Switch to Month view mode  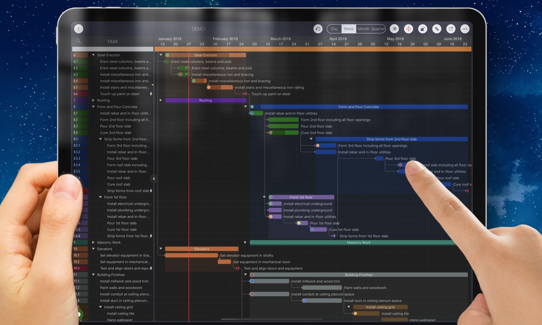(x=363, y=28)
